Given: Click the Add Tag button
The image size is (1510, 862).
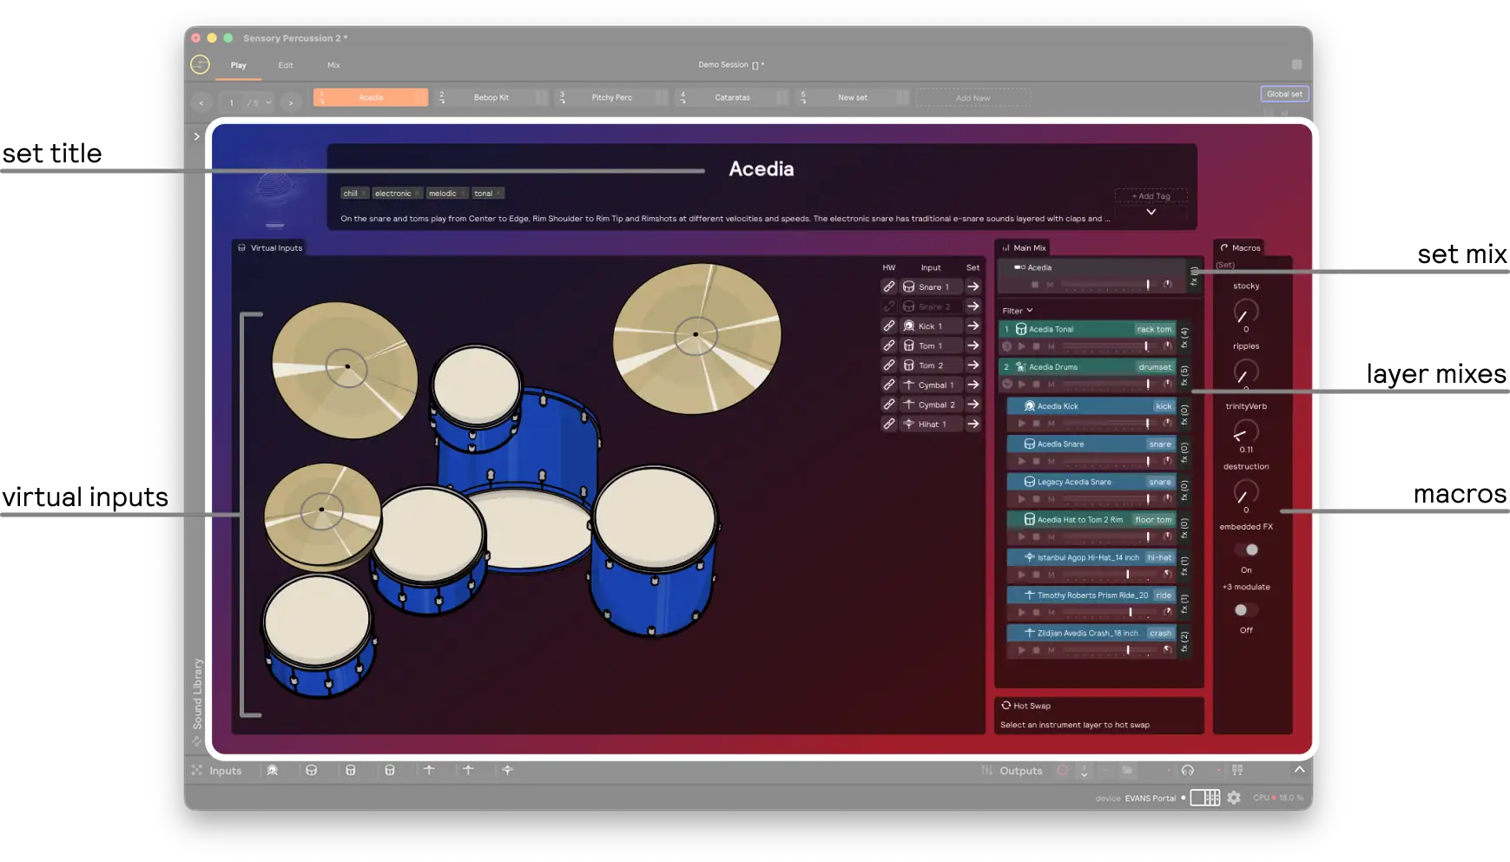Looking at the screenshot, I should click(x=1150, y=195).
